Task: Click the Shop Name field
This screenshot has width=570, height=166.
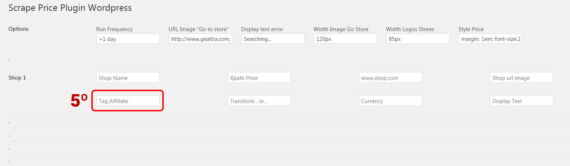Action: click(128, 78)
